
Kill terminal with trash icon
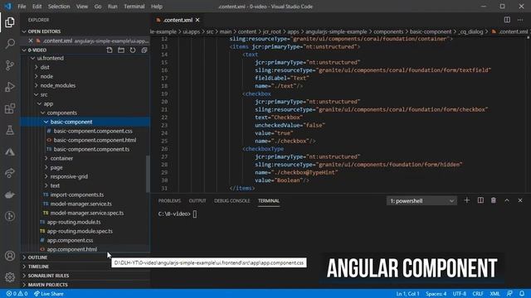tap(494, 200)
